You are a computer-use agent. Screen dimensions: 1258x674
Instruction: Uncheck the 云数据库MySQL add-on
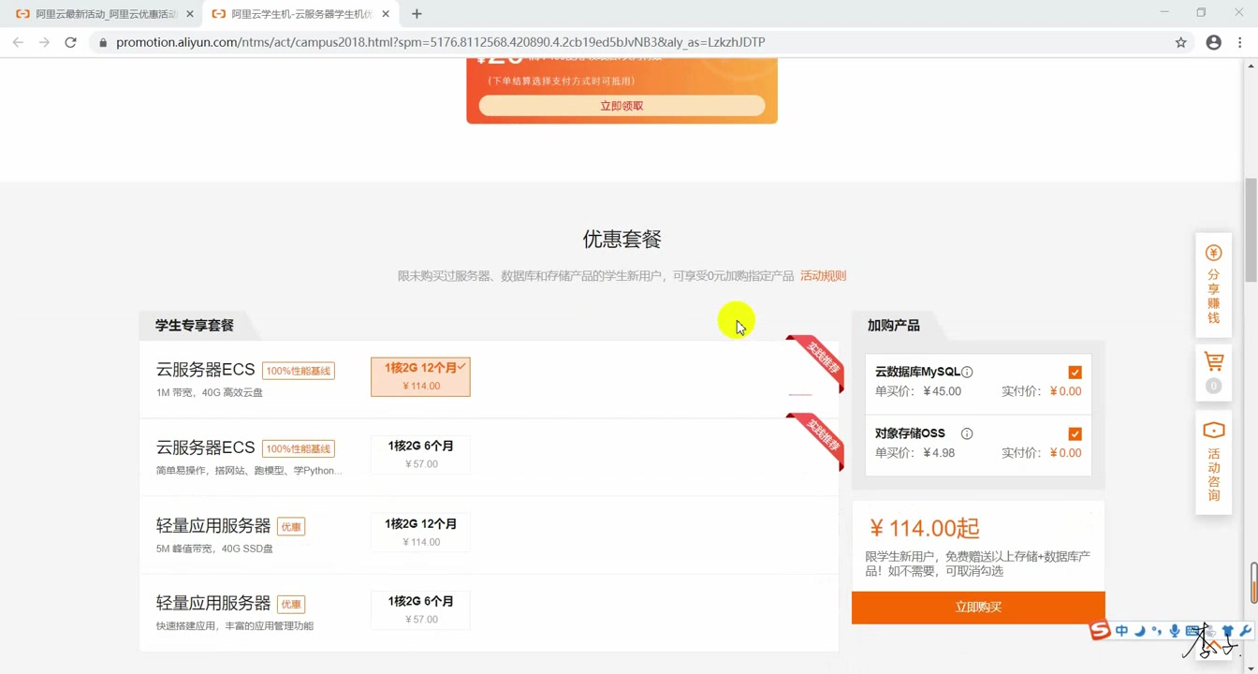point(1075,373)
